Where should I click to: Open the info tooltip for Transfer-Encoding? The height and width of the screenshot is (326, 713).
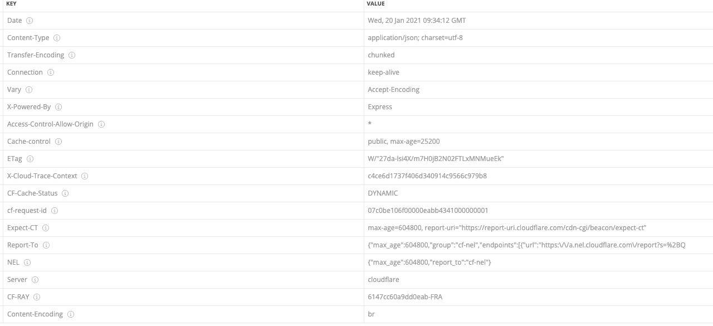[72, 55]
